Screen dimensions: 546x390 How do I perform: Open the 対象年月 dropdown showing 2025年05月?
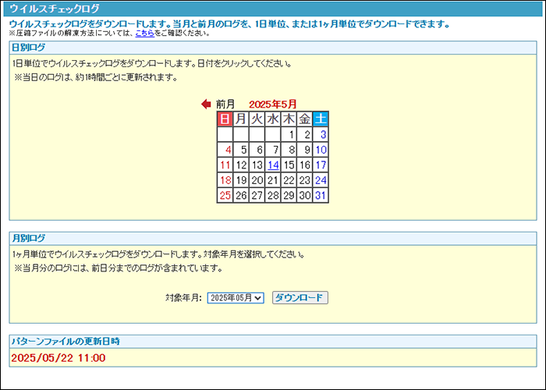[236, 298]
